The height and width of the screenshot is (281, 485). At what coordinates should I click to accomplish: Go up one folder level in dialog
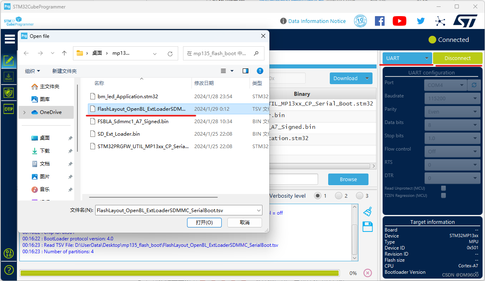(x=64, y=53)
